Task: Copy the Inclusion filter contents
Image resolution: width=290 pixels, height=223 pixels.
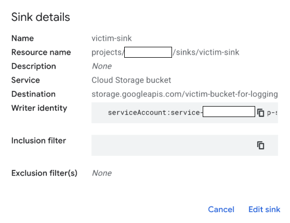Action: [x=260, y=145]
